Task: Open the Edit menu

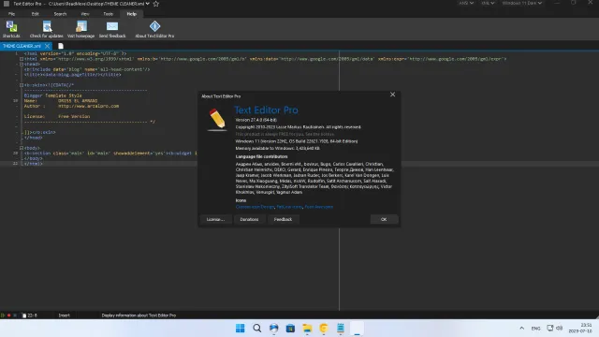Action: pyautogui.click(x=36, y=14)
